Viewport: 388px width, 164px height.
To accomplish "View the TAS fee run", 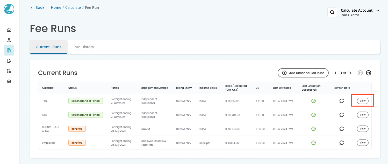I will (x=363, y=101).
